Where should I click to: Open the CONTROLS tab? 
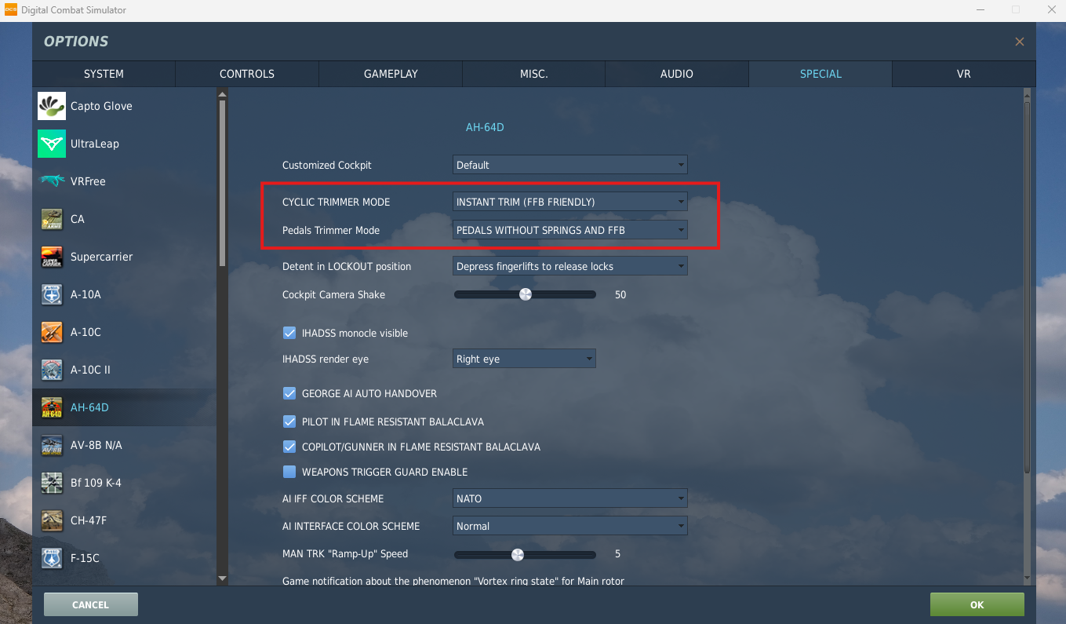click(247, 74)
